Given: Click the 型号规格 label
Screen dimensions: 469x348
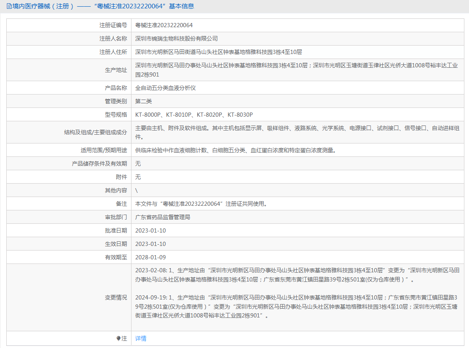Looking at the screenshot, I should click(116, 115).
